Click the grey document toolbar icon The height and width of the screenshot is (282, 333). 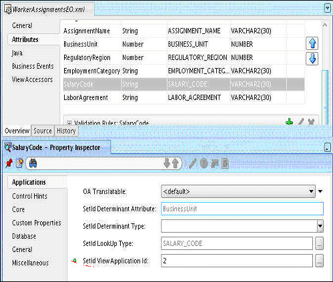pyautogui.click(x=225, y=163)
